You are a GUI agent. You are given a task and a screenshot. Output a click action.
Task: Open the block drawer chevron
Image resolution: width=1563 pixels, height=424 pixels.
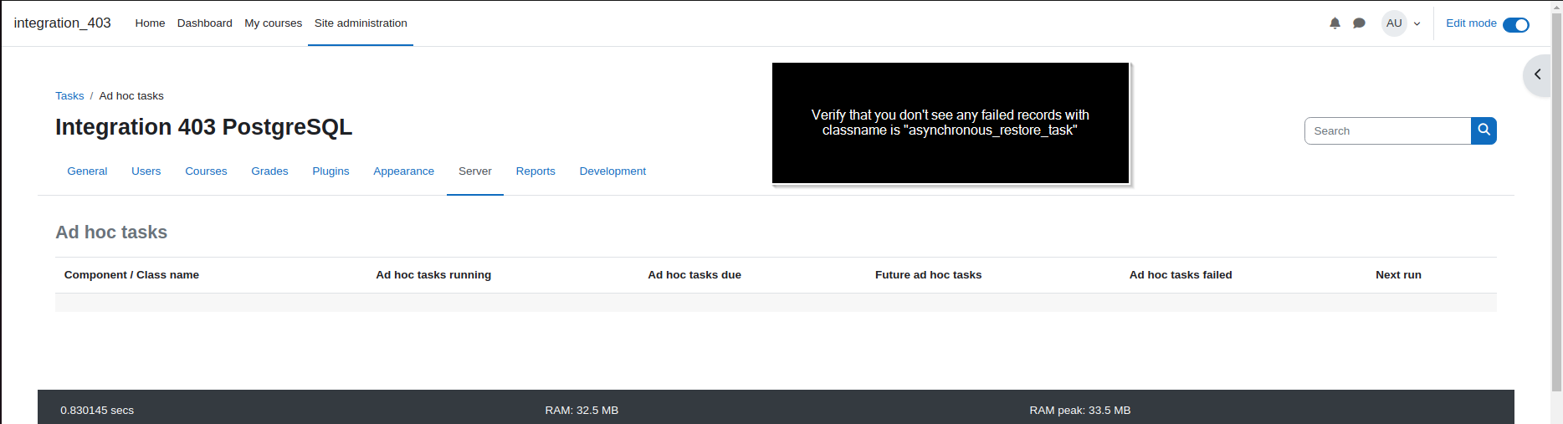coord(1537,74)
